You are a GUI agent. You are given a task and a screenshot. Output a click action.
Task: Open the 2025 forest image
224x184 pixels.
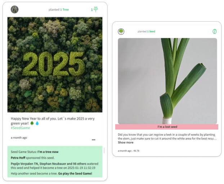[x=55, y=65]
